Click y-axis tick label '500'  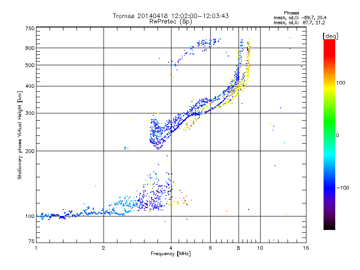(x=30, y=65)
